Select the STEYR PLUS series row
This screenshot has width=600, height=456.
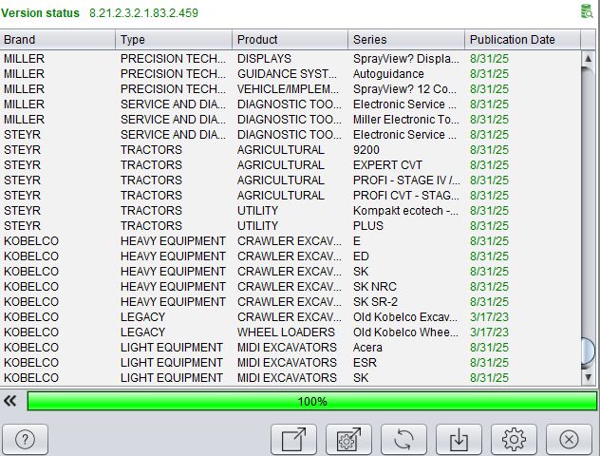291,226
